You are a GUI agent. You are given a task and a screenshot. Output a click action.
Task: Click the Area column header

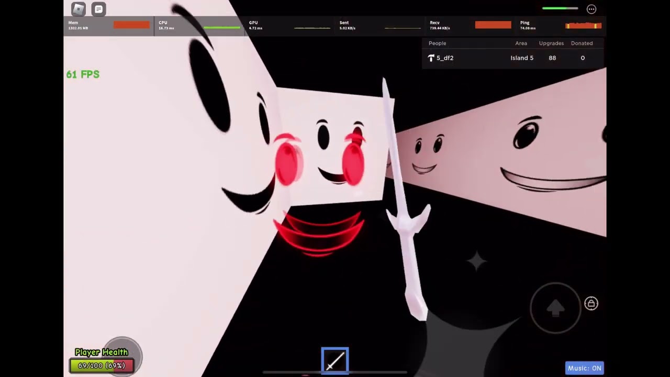click(x=521, y=43)
